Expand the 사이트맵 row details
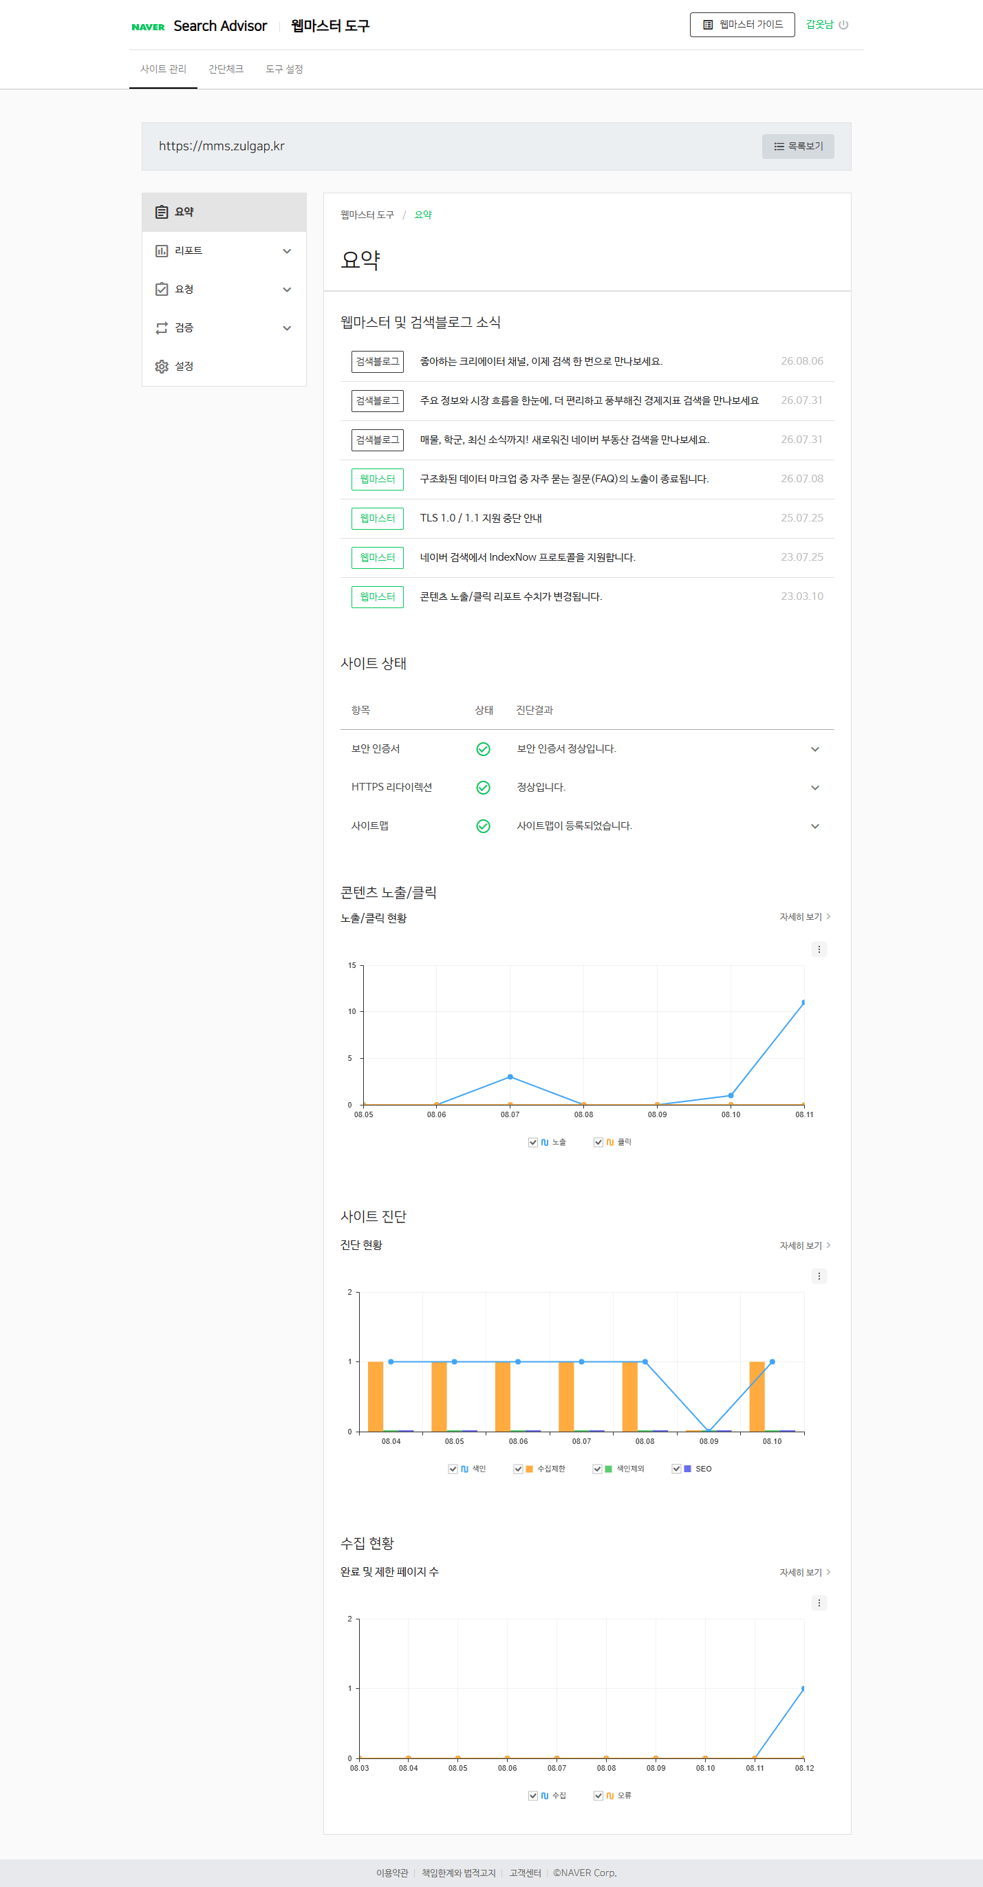The width and height of the screenshot is (983, 1887). (815, 826)
